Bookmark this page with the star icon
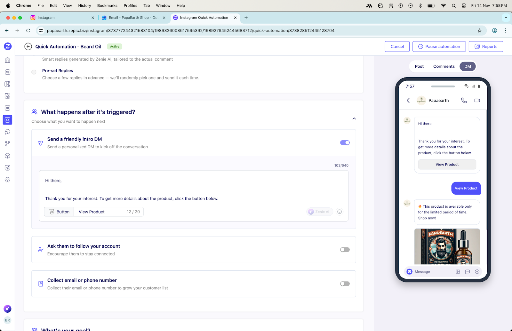The width and height of the screenshot is (512, 331). (x=479, y=31)
